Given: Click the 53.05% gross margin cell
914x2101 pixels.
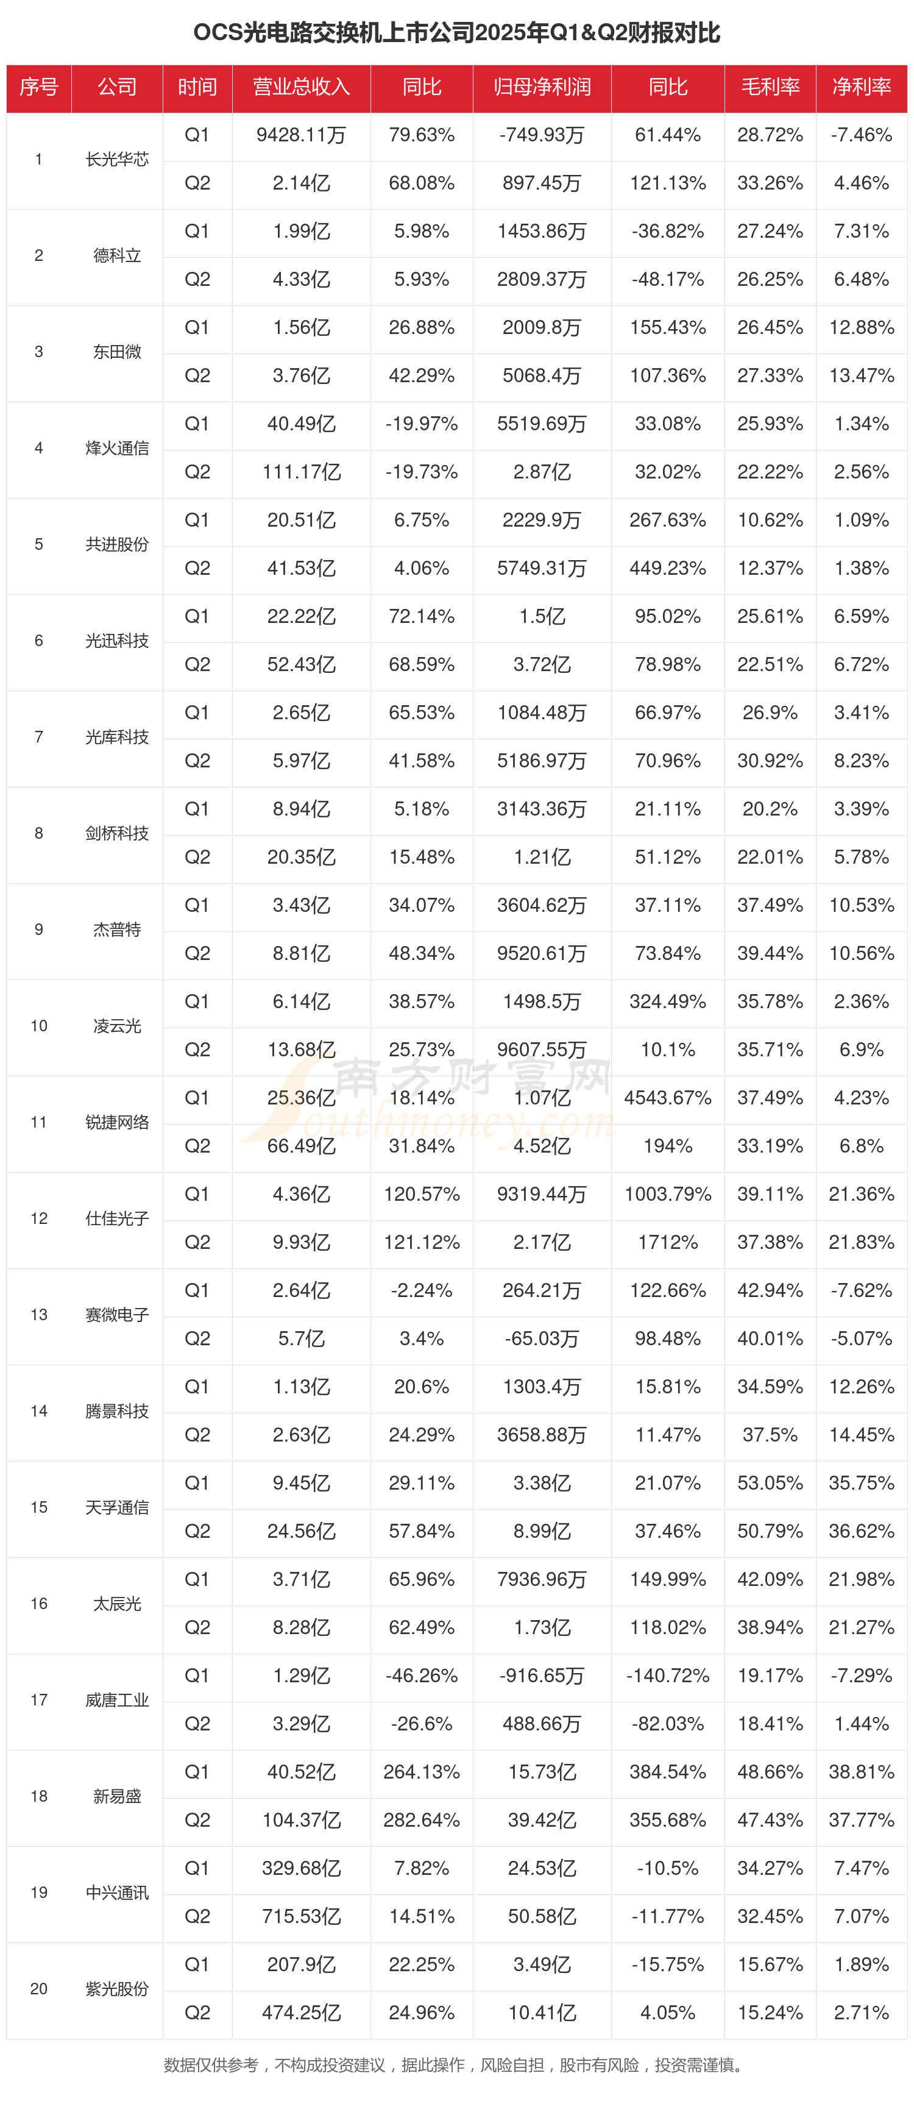Looking at the screenshot, I should 770,1483.
